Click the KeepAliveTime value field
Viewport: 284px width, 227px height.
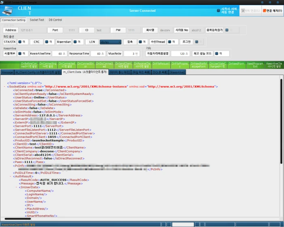pos(60,54)
